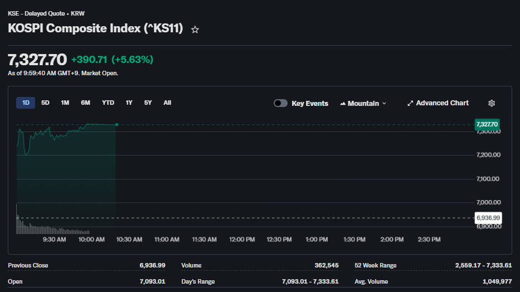
Task: Click the 52 Week Range label
Action: click(x=376, y=265)
